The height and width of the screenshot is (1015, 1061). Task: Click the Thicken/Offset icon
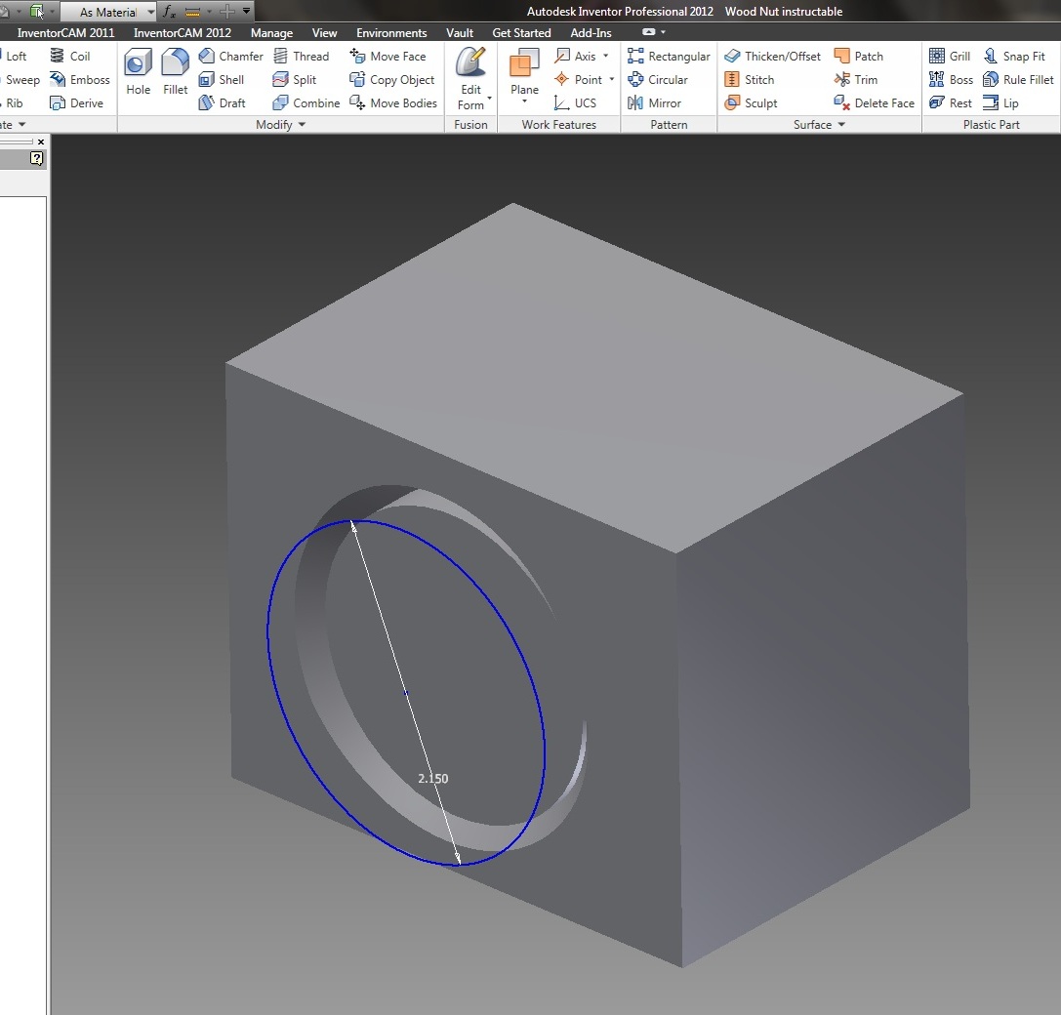click(x=732, y=57)
